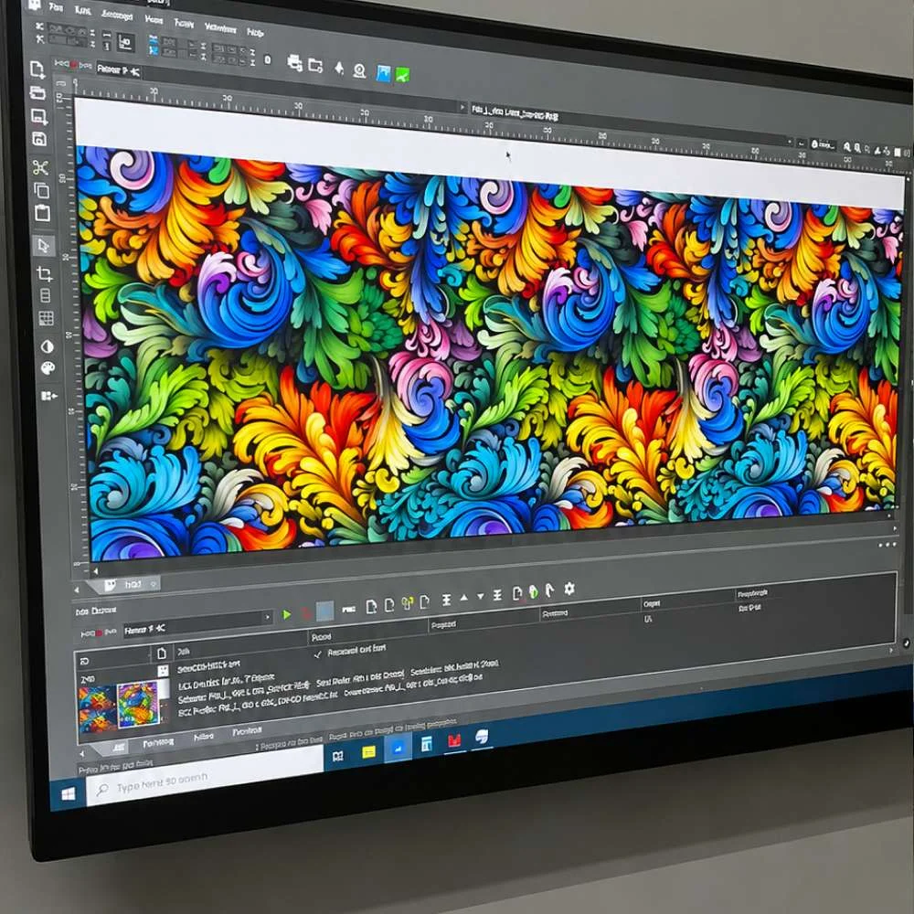Click the highlighted blue taskbar app icon
This screenshot has height=914, width=914.
pyautogui.click(x=399, y=749)
